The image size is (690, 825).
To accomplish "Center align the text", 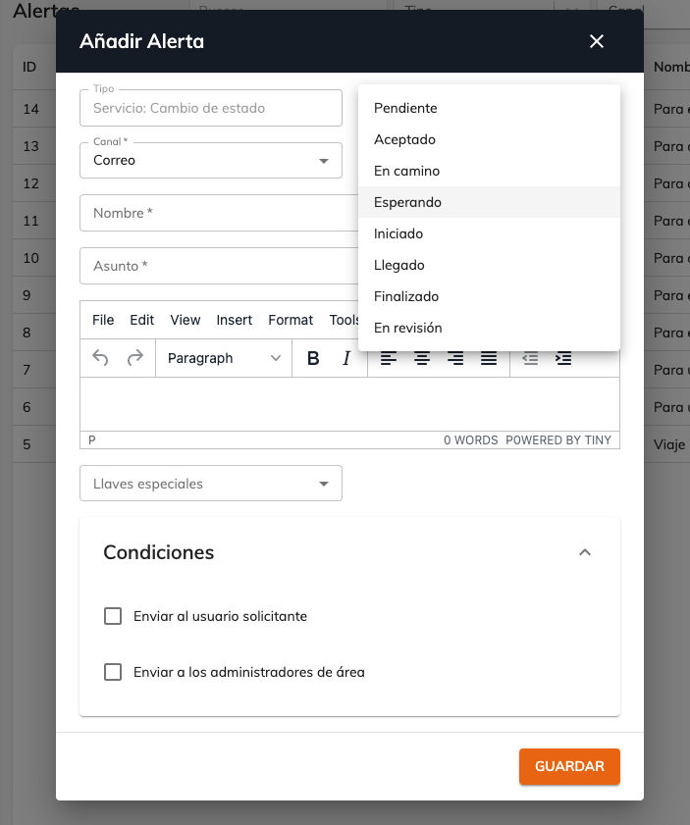I will click(422, 358).
